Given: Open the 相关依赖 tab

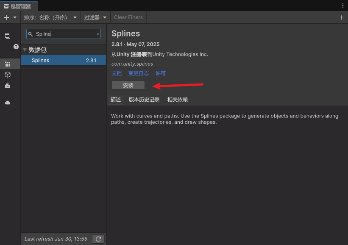Looking at the screenshot, I should [x=177, y=100].
